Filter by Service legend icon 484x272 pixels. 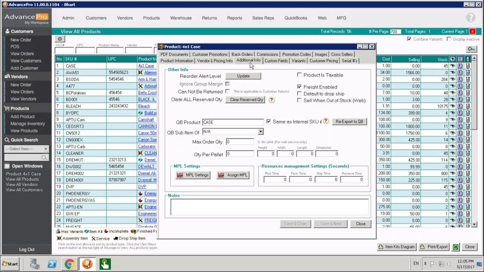click(94, 238)
